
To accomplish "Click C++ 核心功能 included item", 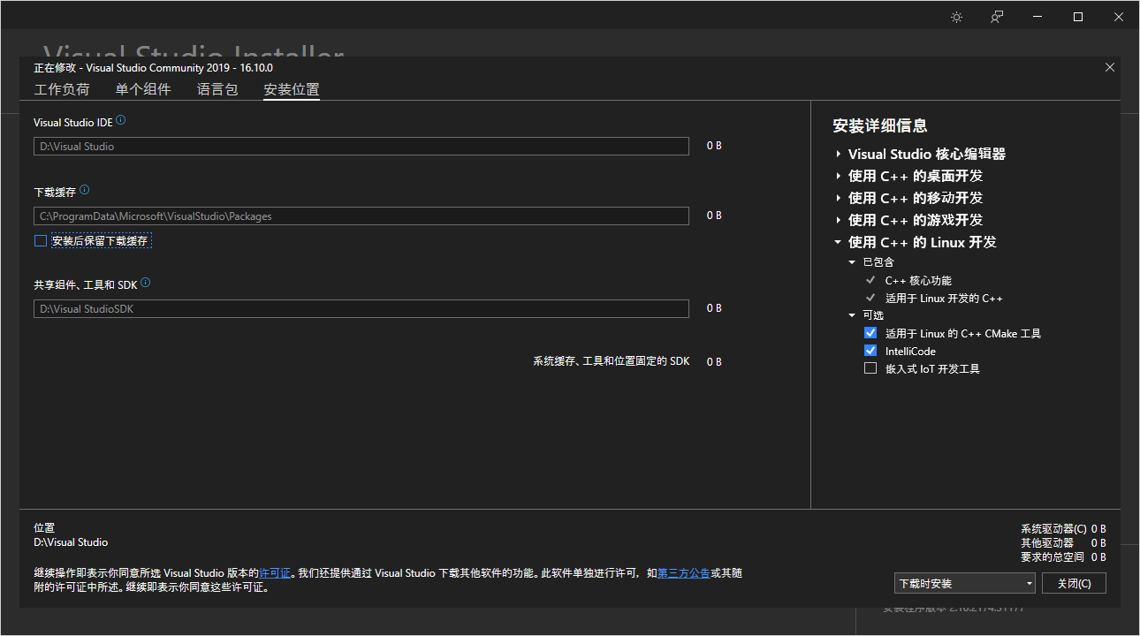I will 918,280.
